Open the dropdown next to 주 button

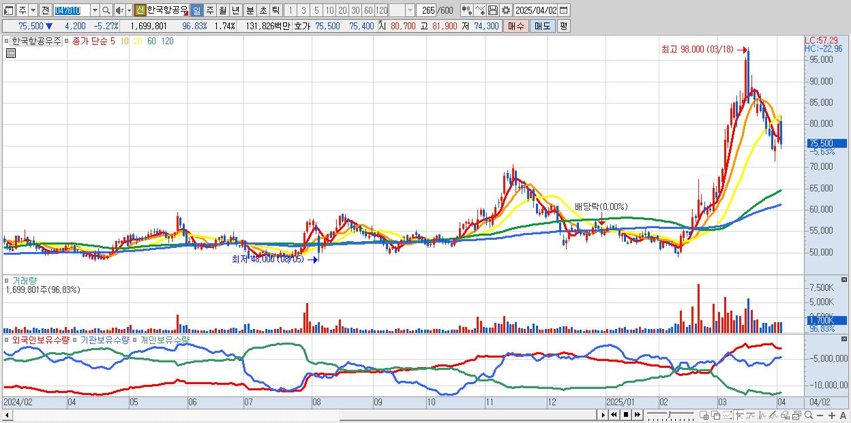[33, 10]
